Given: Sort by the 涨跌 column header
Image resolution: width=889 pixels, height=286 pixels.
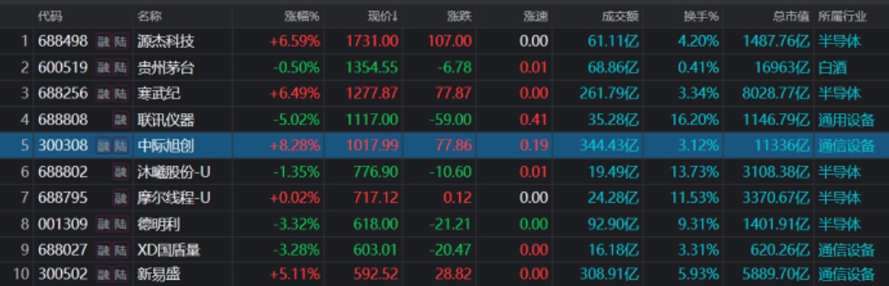Looking at the screenshot, I should click(x=459, y=17).
